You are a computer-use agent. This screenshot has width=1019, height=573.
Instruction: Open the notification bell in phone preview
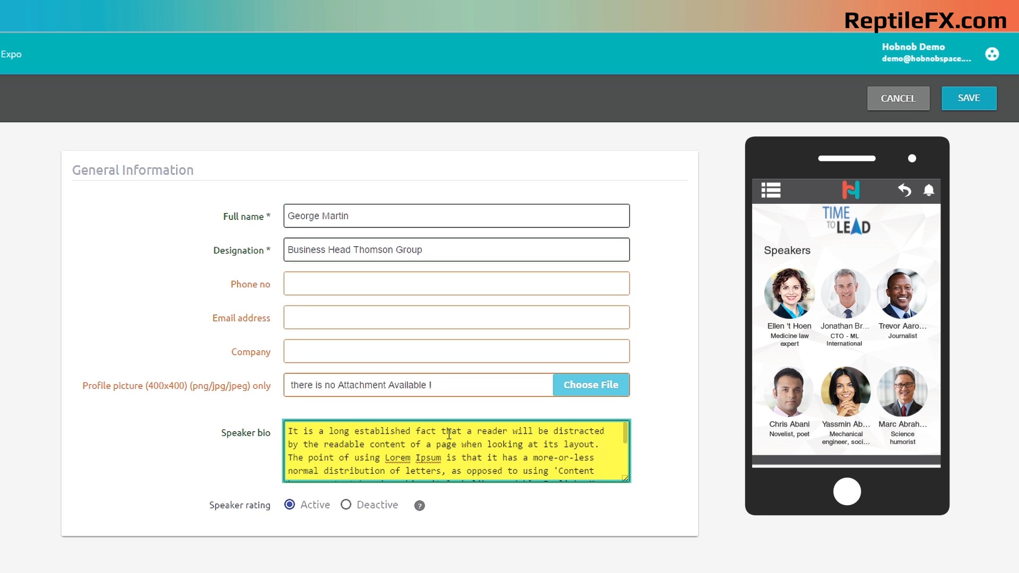(929, 190)
